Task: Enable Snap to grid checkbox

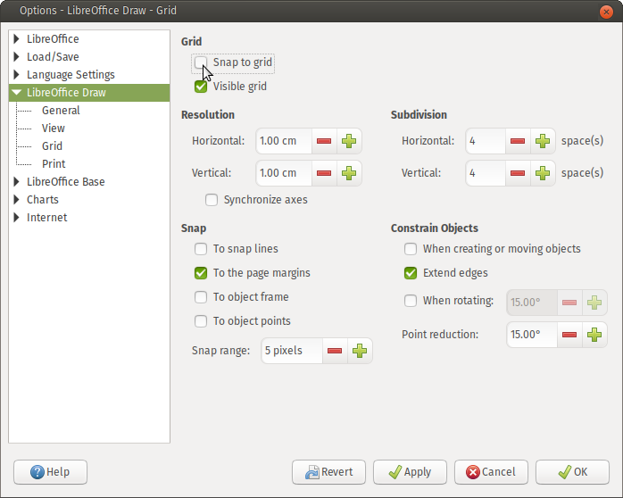Action: coord(201,62)
